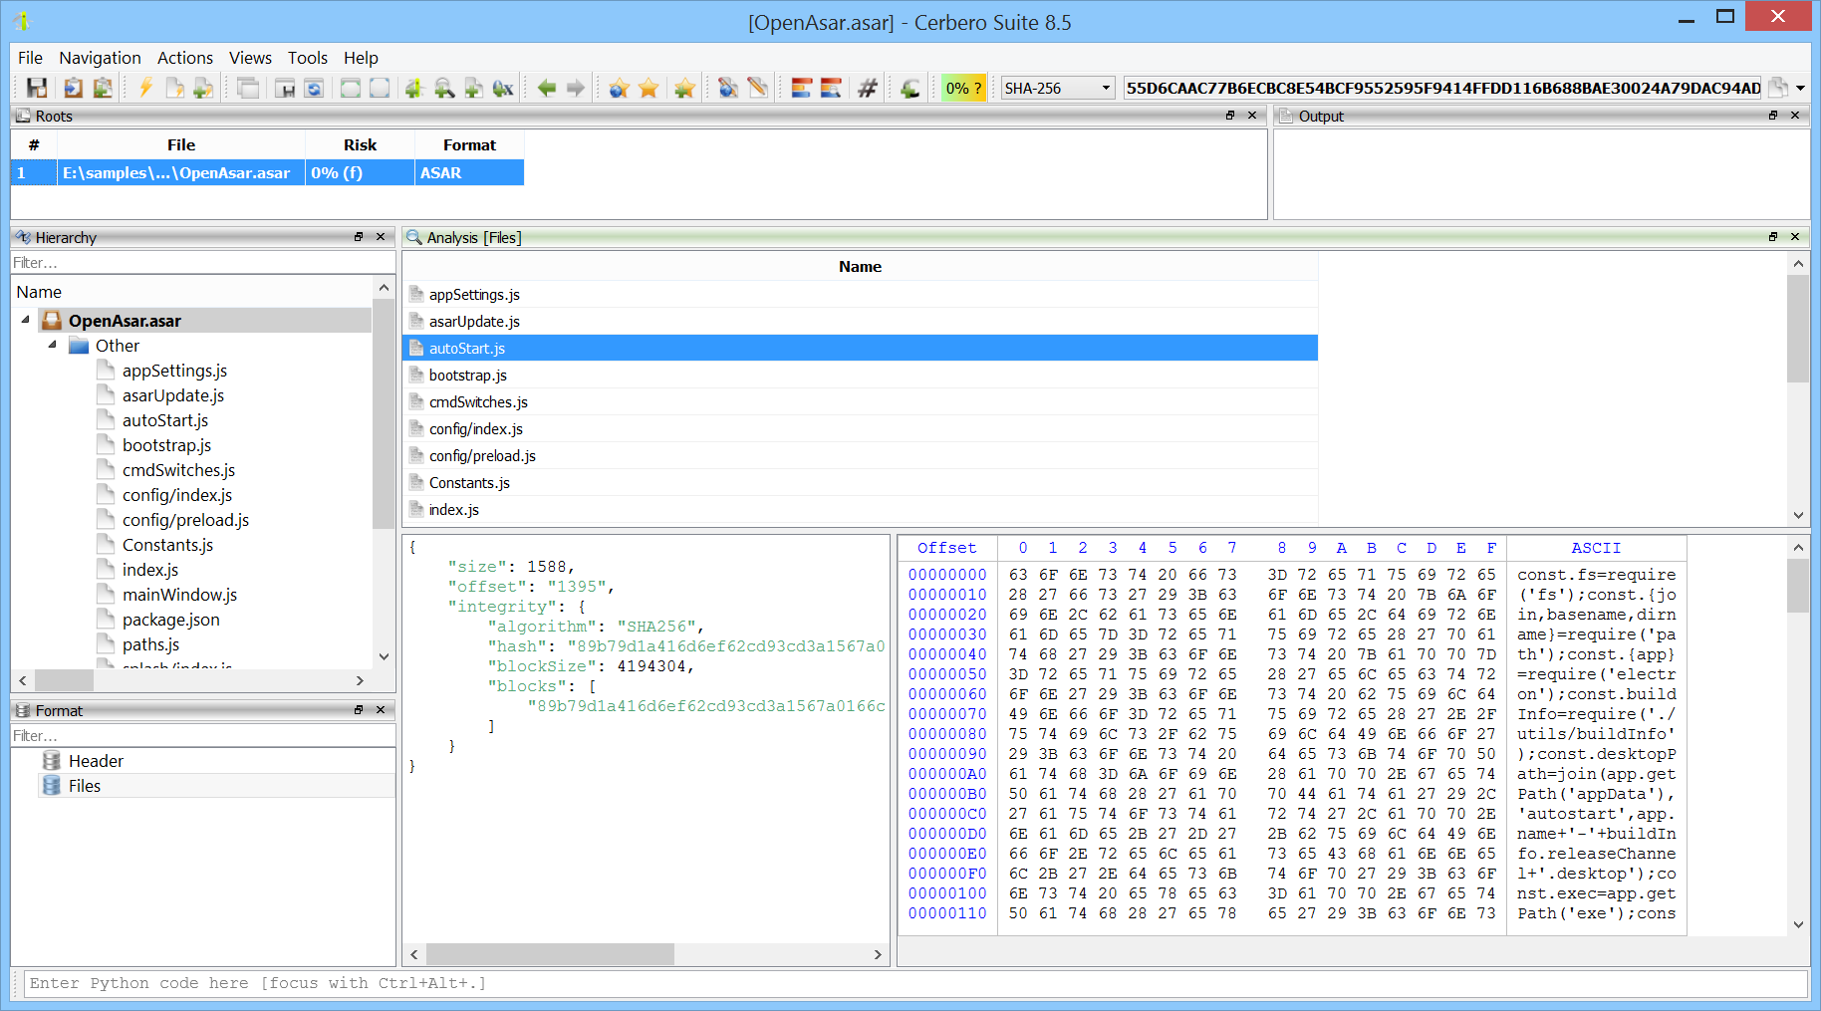Screen dimensions: 1821x1011
Task: Select Header in the Format panel
Action: point(96,761)
